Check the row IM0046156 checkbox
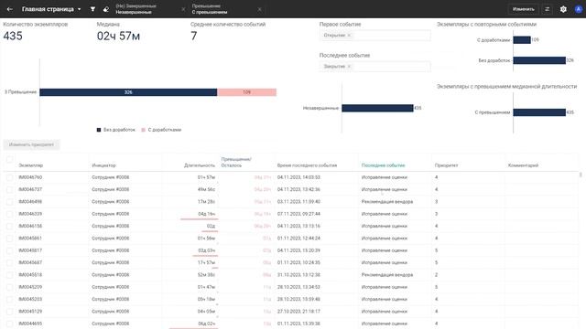The width and height of the screenshot is (586, 329). [x=9, y=226]
